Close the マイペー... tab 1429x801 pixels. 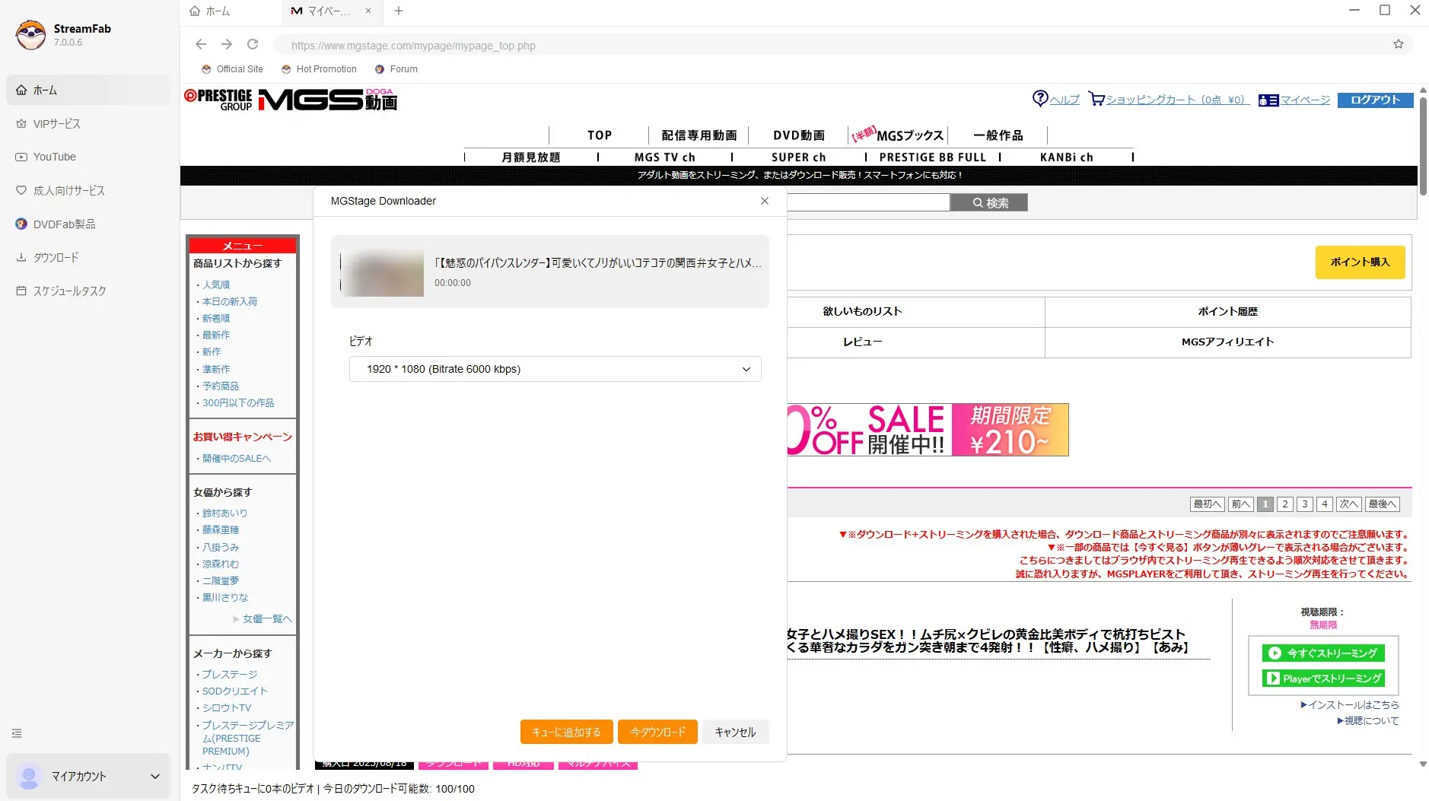coord(368,11)
